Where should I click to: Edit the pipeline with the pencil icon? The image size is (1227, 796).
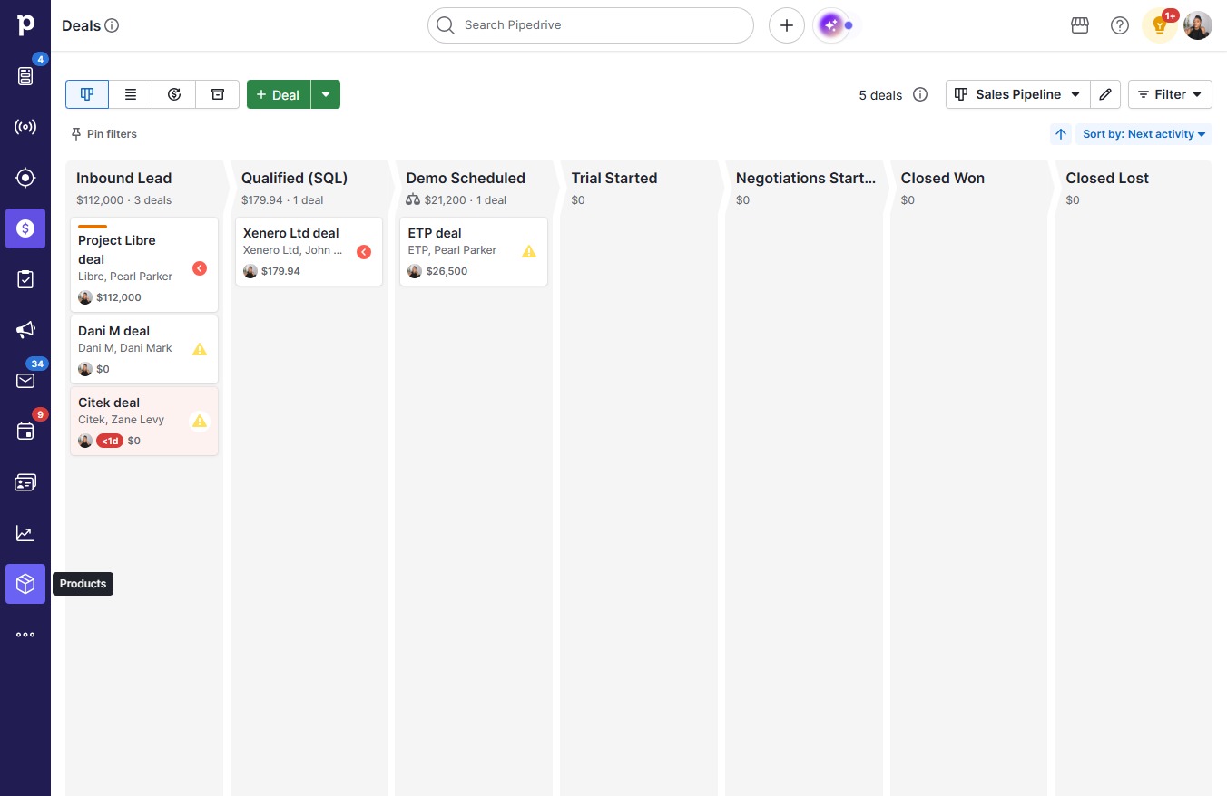click(x=1105, y=94)
